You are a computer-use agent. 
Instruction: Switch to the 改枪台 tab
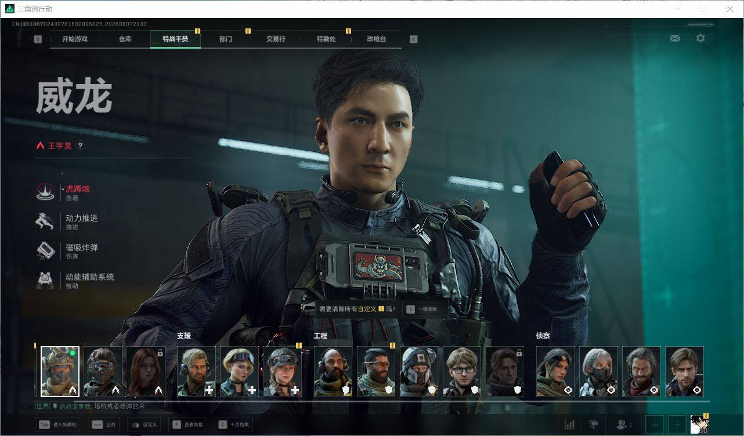coord(376,39)
